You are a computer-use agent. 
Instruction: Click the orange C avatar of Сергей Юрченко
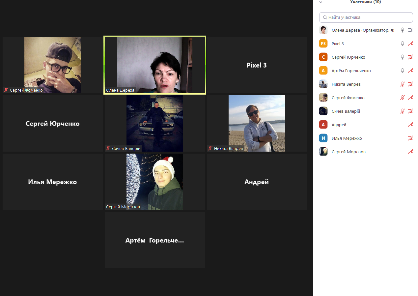coord(323,57)
